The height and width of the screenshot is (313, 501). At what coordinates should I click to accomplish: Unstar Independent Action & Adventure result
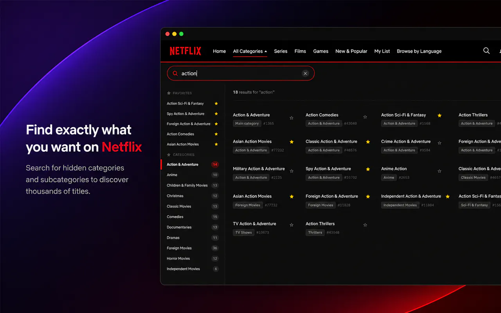447,197
